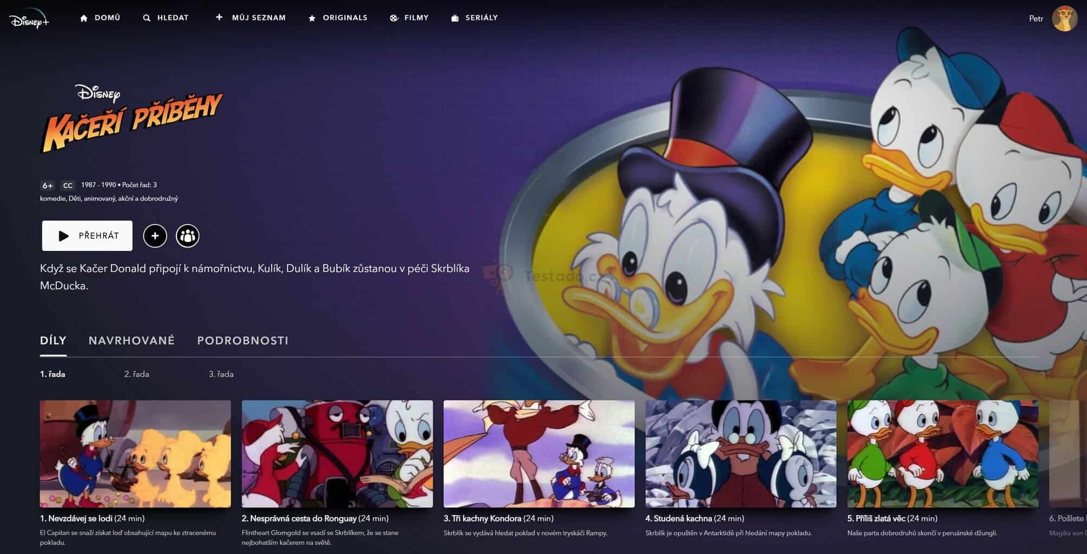Click the '1987 - 1990 • Počet řad: 3' text
The width and height of the screenshot is (1087, 554).
(119, 185)
